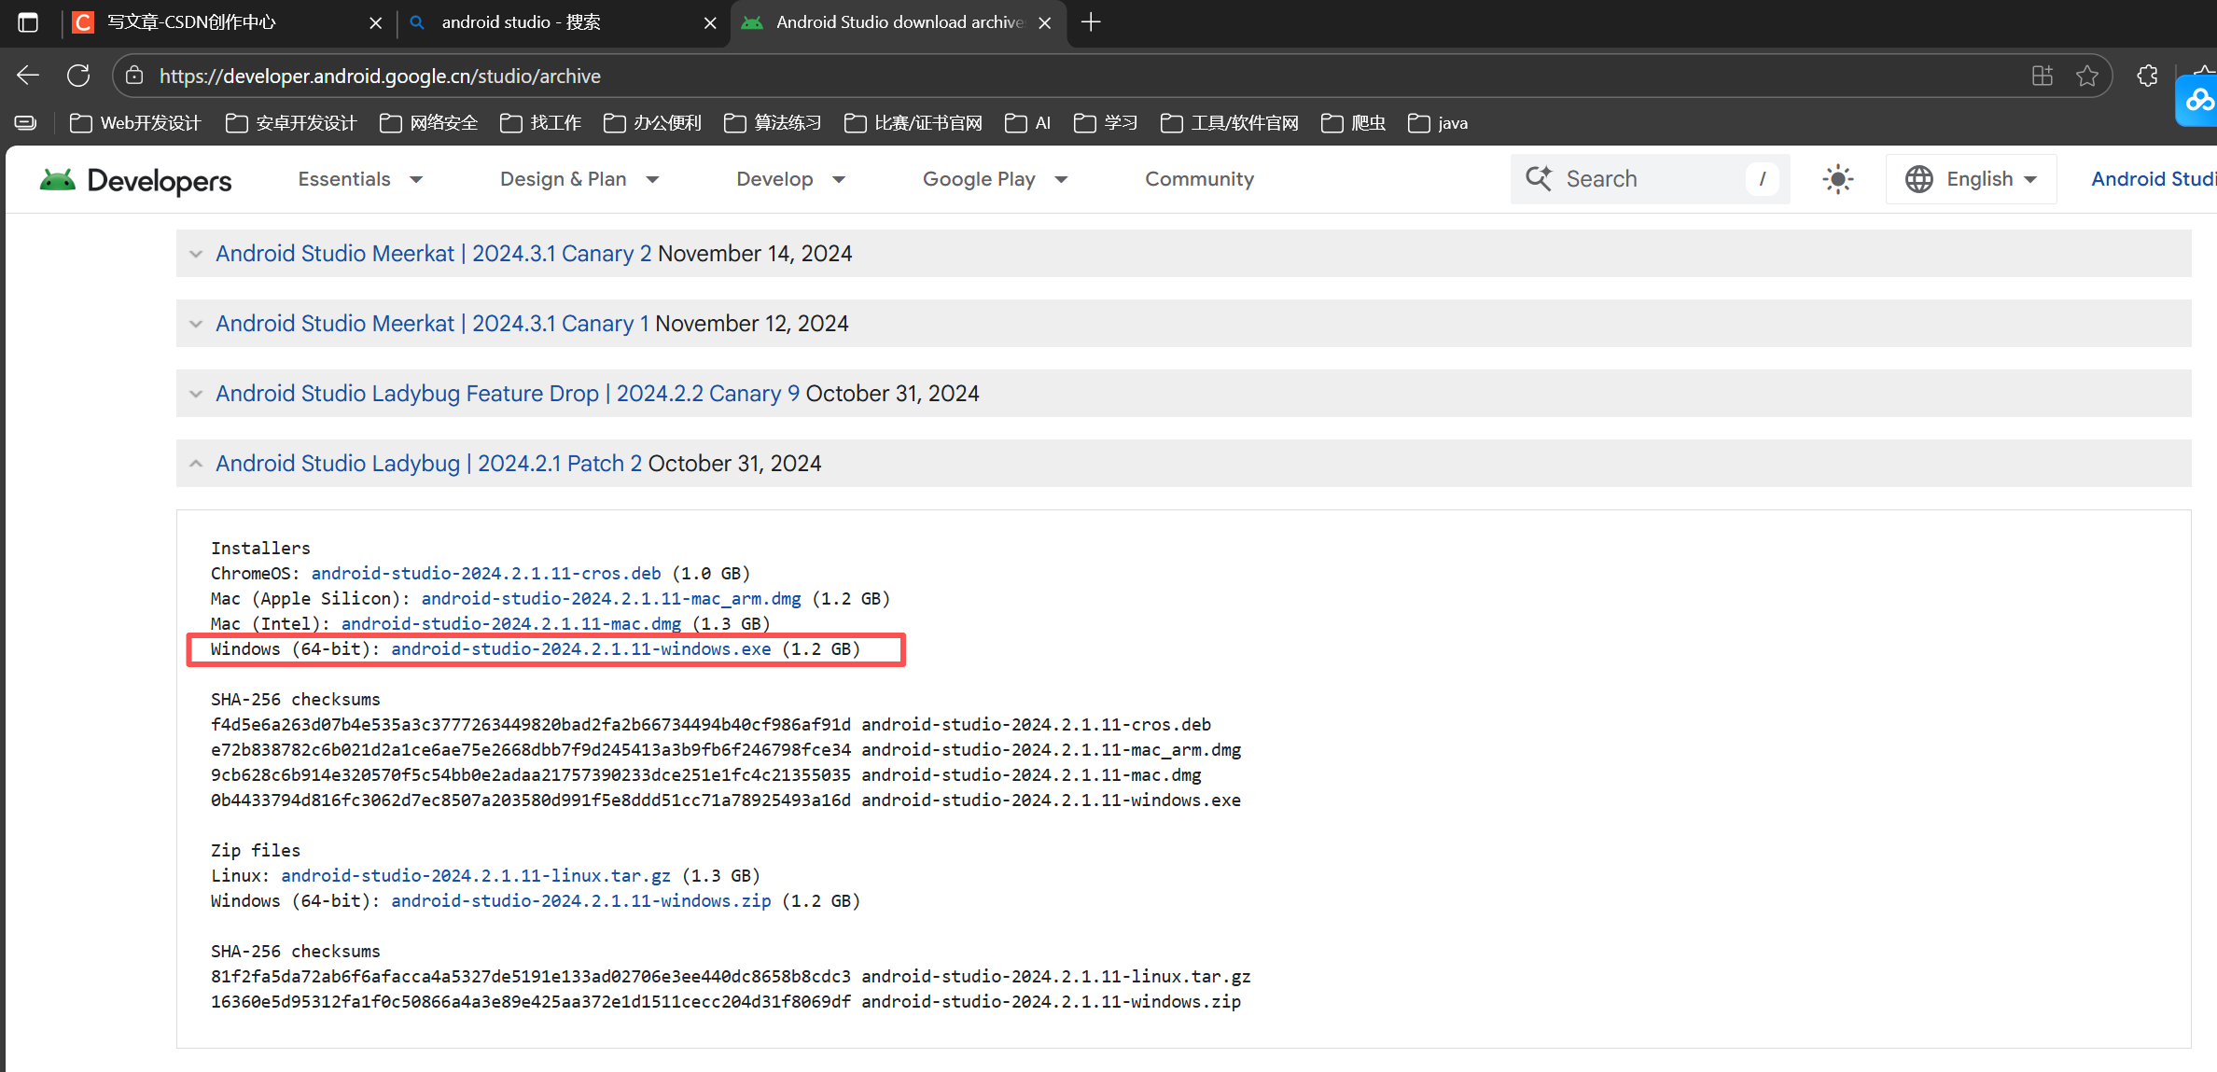Click the Zip files heading text
The height and width of the screenshot is (1072, 2217).
(256, 850)
